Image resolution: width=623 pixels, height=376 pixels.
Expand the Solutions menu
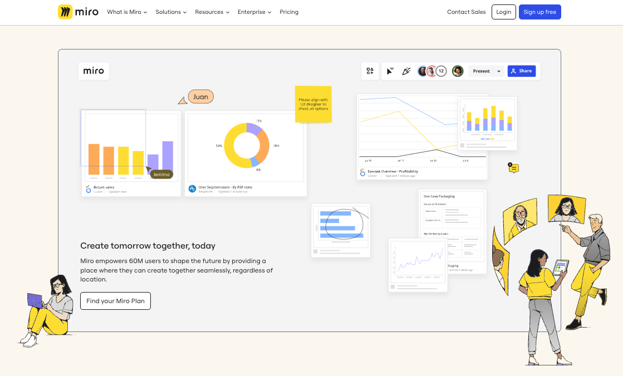click(170, 12)
